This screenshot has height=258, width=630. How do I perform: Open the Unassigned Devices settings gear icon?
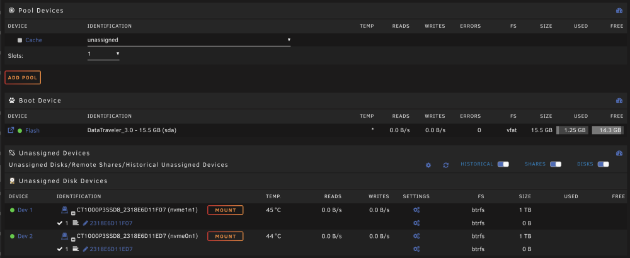coord(428,165)
